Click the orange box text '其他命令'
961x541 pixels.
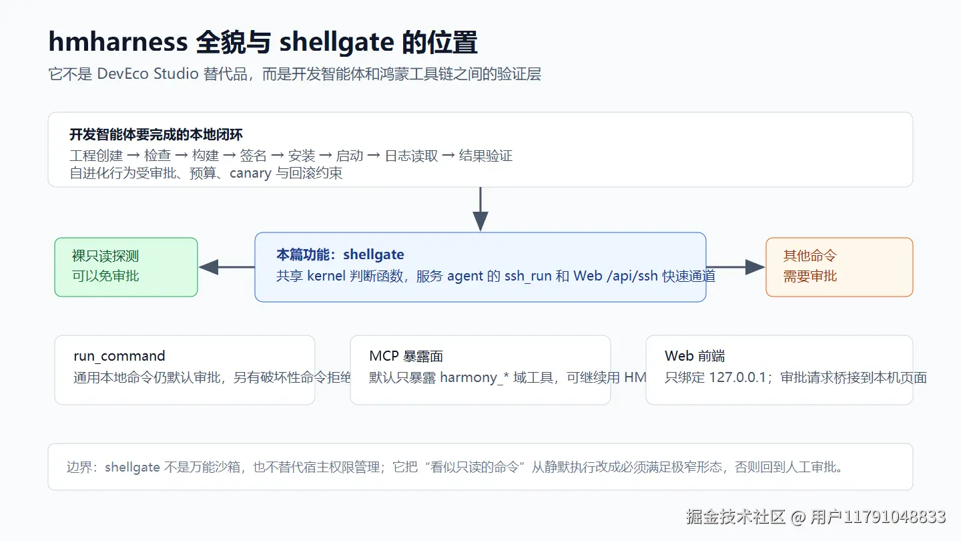point(810,256)
